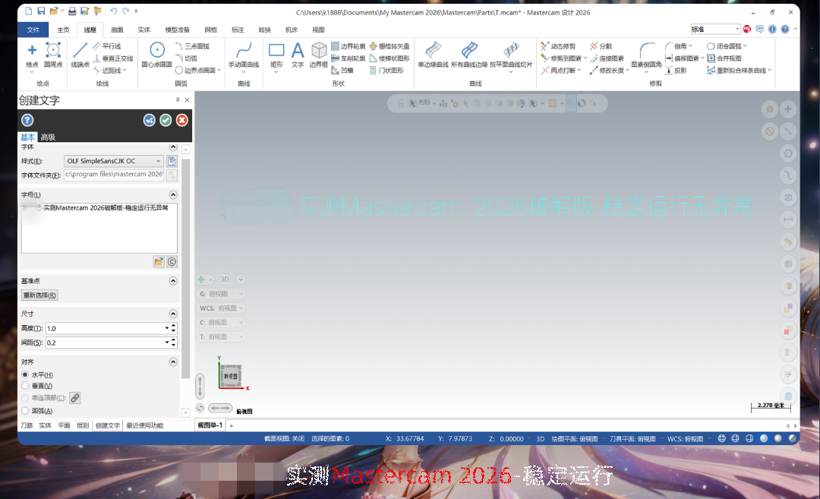Screen dimensions: 820x499
Task: Select the 连接图素 join entities tool
Action: [x=607, y=58]
